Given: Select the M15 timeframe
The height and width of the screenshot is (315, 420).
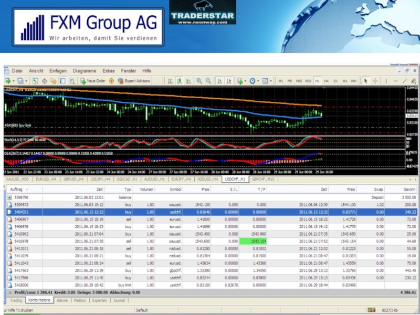Looking at the screenshot, I should [x=299, y=81].
